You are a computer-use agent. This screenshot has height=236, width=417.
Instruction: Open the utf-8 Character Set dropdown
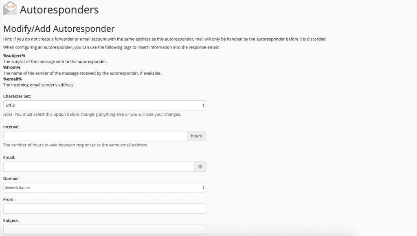pos(105,105)
